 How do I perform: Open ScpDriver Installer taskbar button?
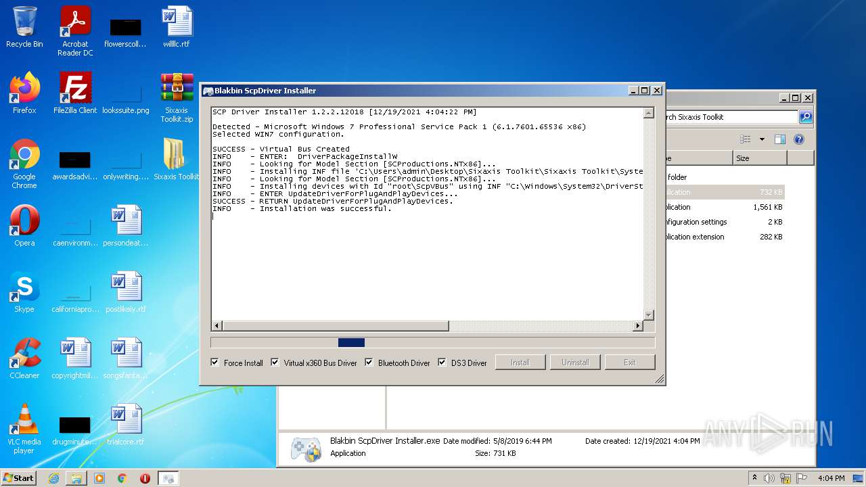point(168,478)
